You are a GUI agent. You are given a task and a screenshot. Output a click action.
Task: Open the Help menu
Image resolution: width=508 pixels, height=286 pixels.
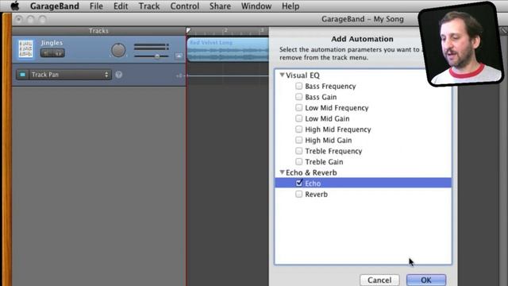[291, 6]
